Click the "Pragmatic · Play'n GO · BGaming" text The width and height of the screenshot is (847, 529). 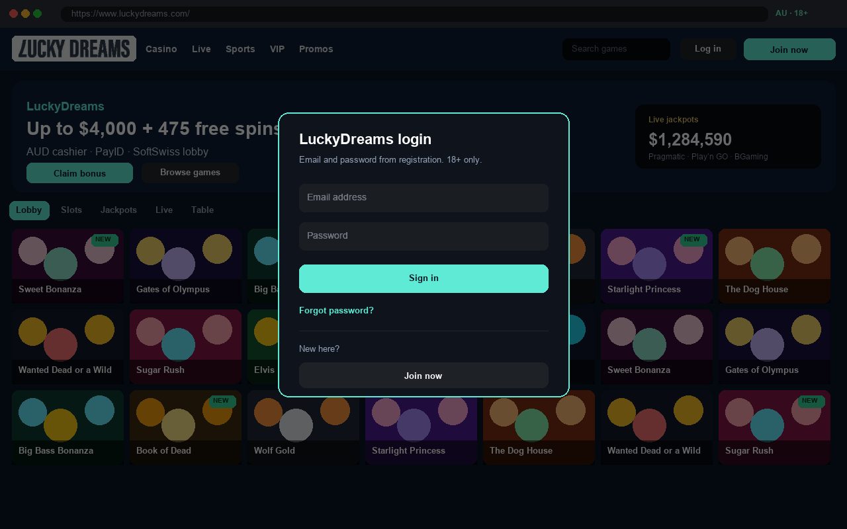coord(708,157)
